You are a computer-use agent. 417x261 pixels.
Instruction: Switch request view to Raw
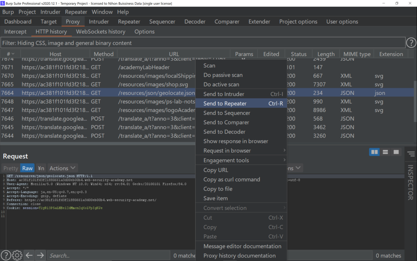27,168
